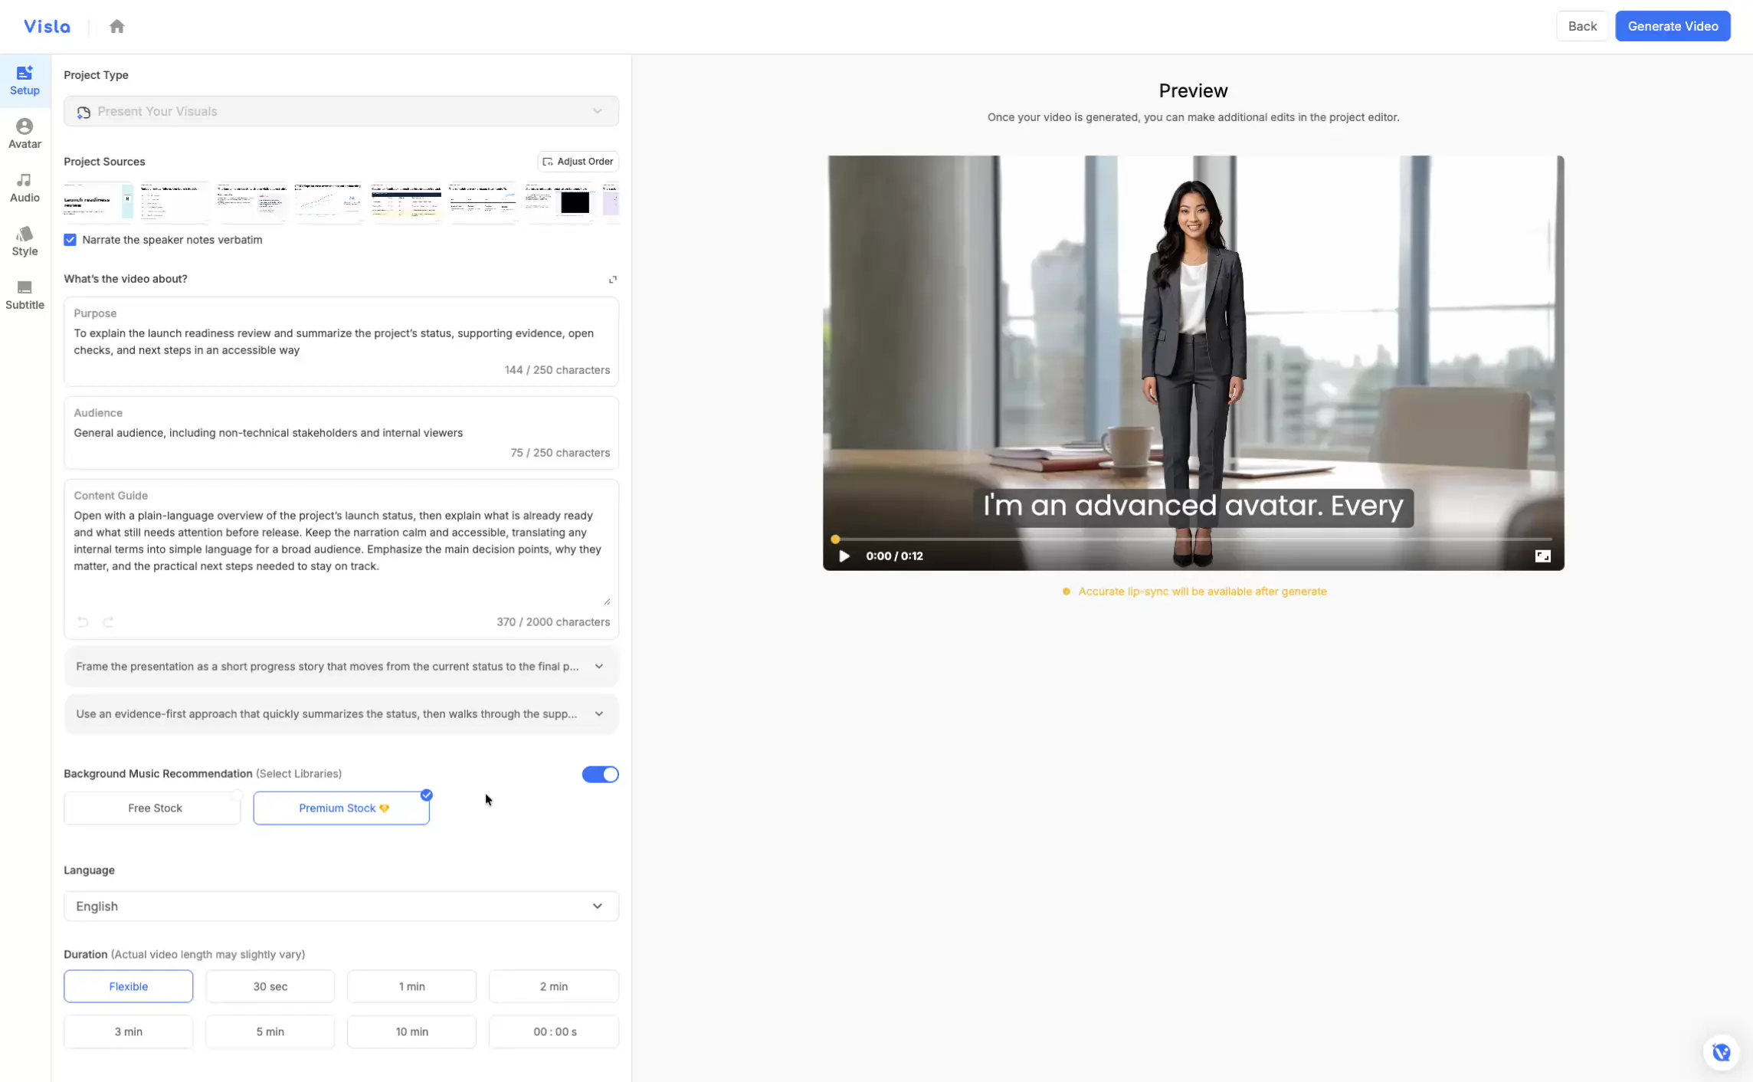Select 30 sec duration
Screen dimensions: 1753x1082
pyautogui.click(x=270, y=986)
